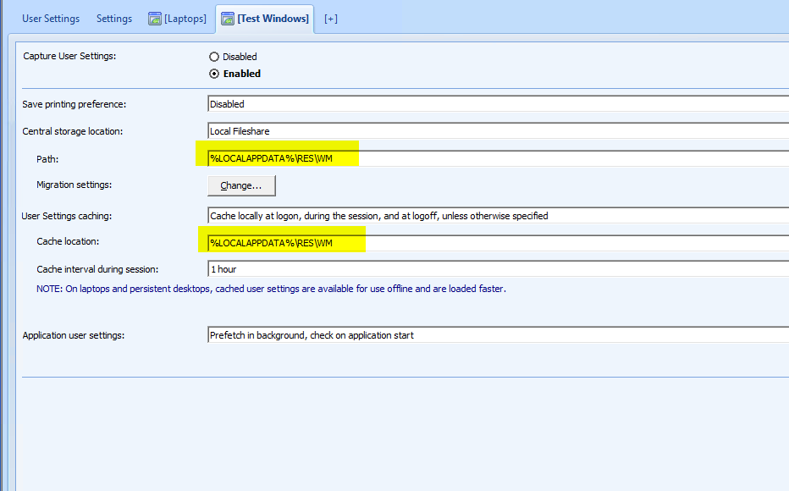The height and width of the screenshot is (491, 789).
Task: Select the Disabled radio for Capture User Settings
Action: [x=213, y=56]
